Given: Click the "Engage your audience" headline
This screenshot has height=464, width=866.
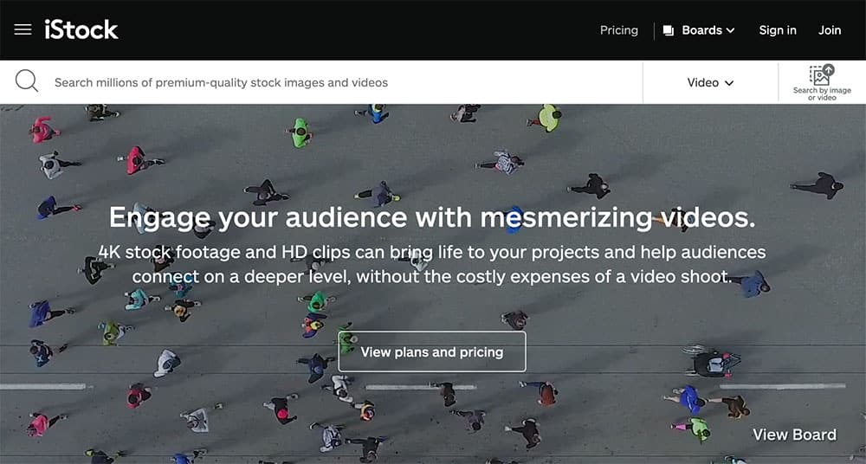Looking at the screenshot, I should pyautogui.click(x=432, y=217).
